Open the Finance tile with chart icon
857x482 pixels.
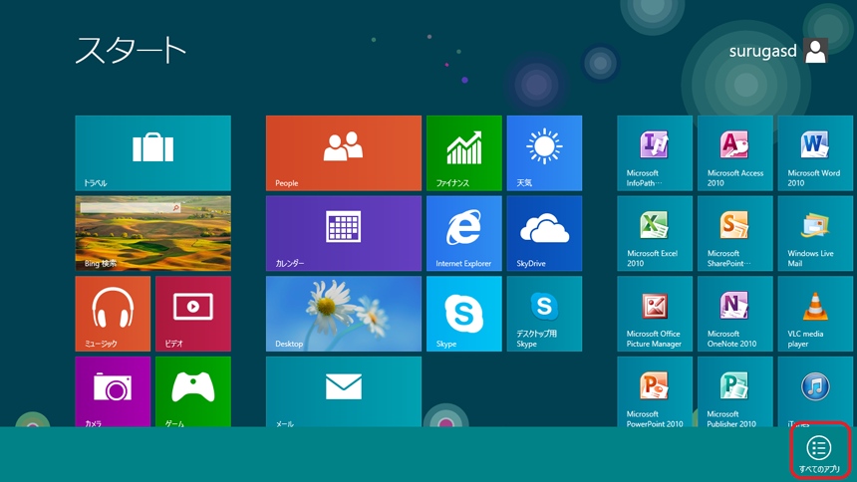pos(464,153)
